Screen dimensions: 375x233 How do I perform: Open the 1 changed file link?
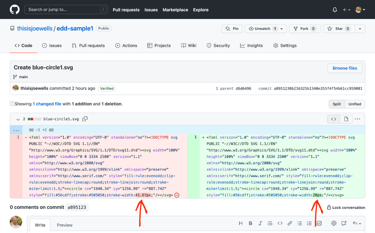(x=47, y=104)
